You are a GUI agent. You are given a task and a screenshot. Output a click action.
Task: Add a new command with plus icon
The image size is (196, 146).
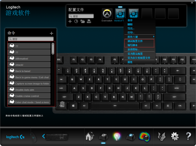coord(51,33)
